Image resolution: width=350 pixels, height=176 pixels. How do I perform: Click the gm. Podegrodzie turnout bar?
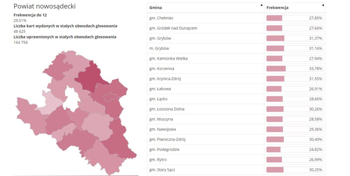coord(273,149)
